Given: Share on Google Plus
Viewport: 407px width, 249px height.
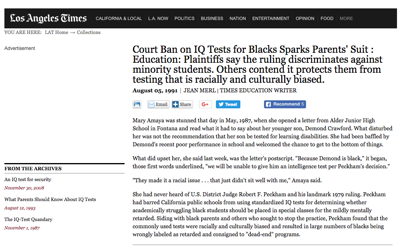Looking at the screenshot, I should tap(205, 104).
